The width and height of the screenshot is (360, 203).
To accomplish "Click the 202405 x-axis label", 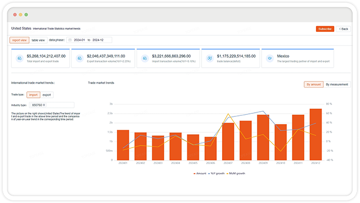I will (193, 163).
